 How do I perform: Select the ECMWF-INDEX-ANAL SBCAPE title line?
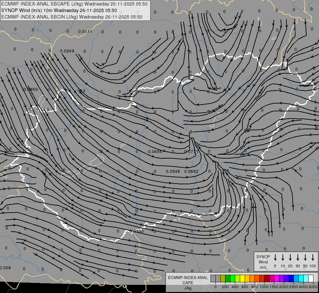point(74,4)
